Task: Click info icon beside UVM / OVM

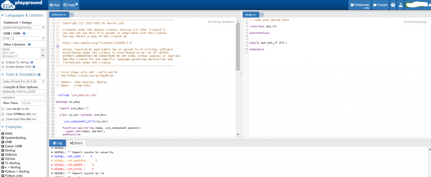Action: pos(24,33)
